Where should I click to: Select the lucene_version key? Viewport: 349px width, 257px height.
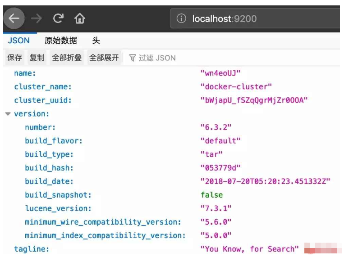click(x=58, y=208)
